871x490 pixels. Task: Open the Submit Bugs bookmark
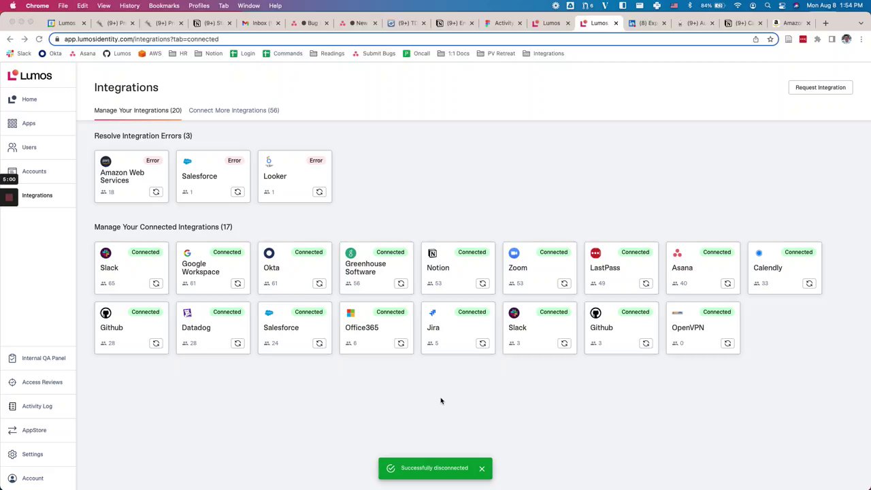(x=374, y=53)
